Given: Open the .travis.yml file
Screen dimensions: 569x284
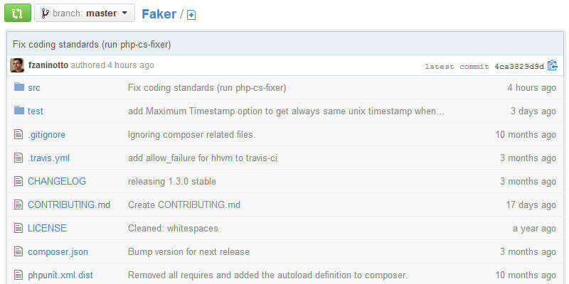Looking at the screenshot, I should point(48,158).
